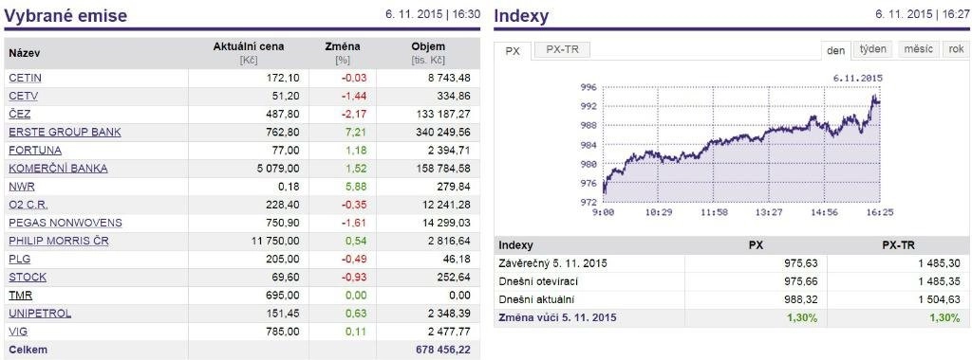Open the ČEZ stock detail

19,114
